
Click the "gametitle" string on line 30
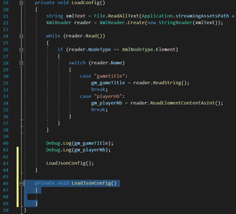[109, 76]
